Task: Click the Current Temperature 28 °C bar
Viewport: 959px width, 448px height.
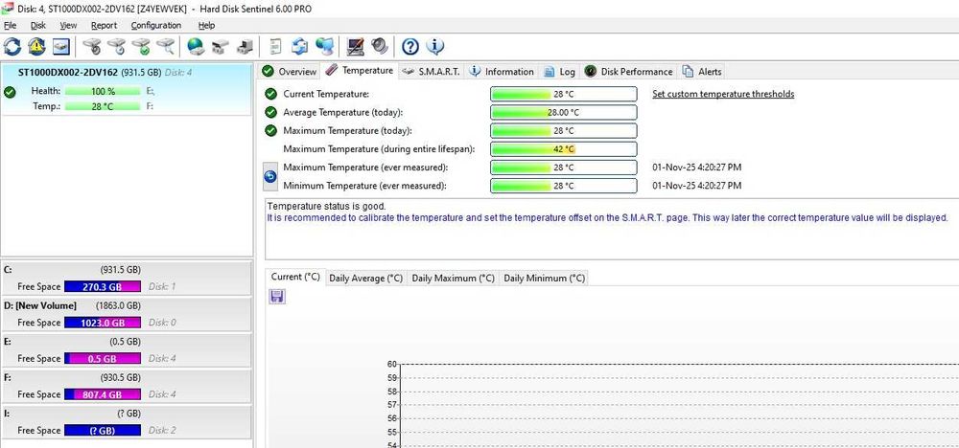Action: 563,94
